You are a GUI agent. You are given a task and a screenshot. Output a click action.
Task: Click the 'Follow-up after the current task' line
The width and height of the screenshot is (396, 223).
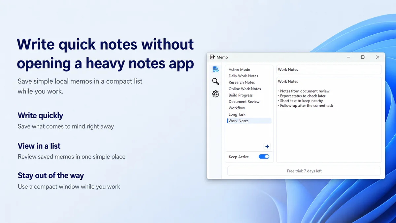(x=306, y=106)
